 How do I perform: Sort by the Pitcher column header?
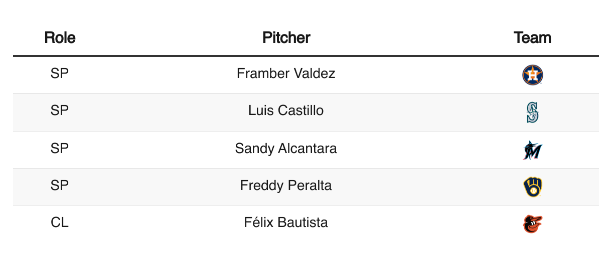(286, 37)
